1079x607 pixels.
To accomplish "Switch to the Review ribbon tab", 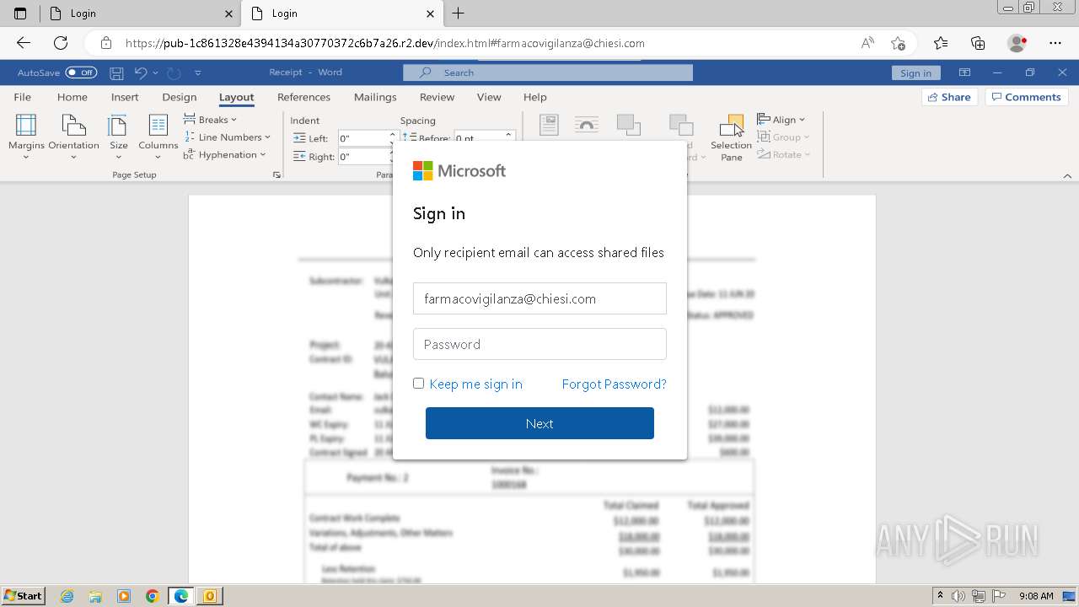I will [x=437, y=97].
